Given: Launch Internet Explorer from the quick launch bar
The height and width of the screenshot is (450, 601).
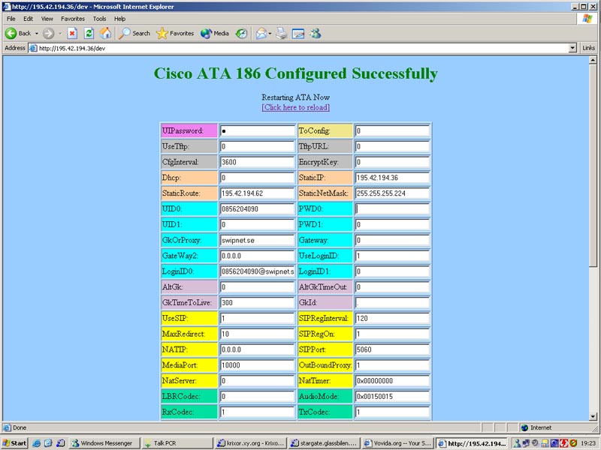Looking at the screenshot, I should pos(36,443).
